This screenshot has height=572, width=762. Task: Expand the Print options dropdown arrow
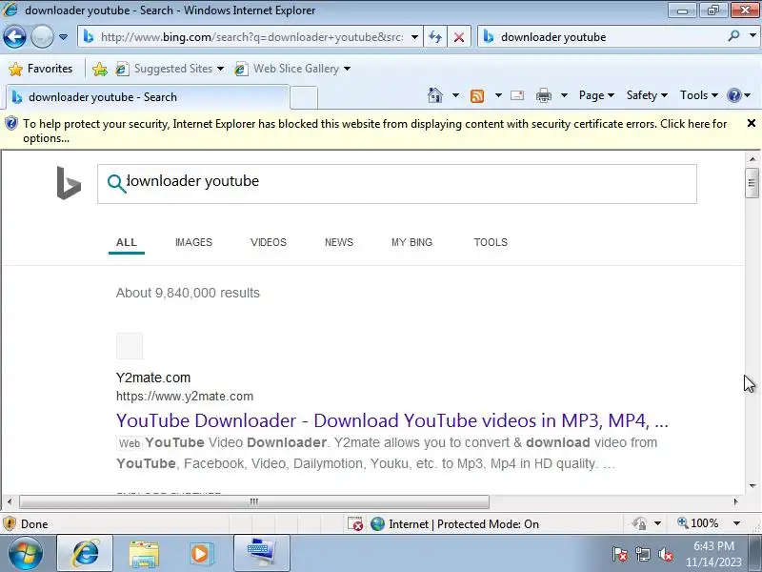pyautogui.click(x=564, y=95)
